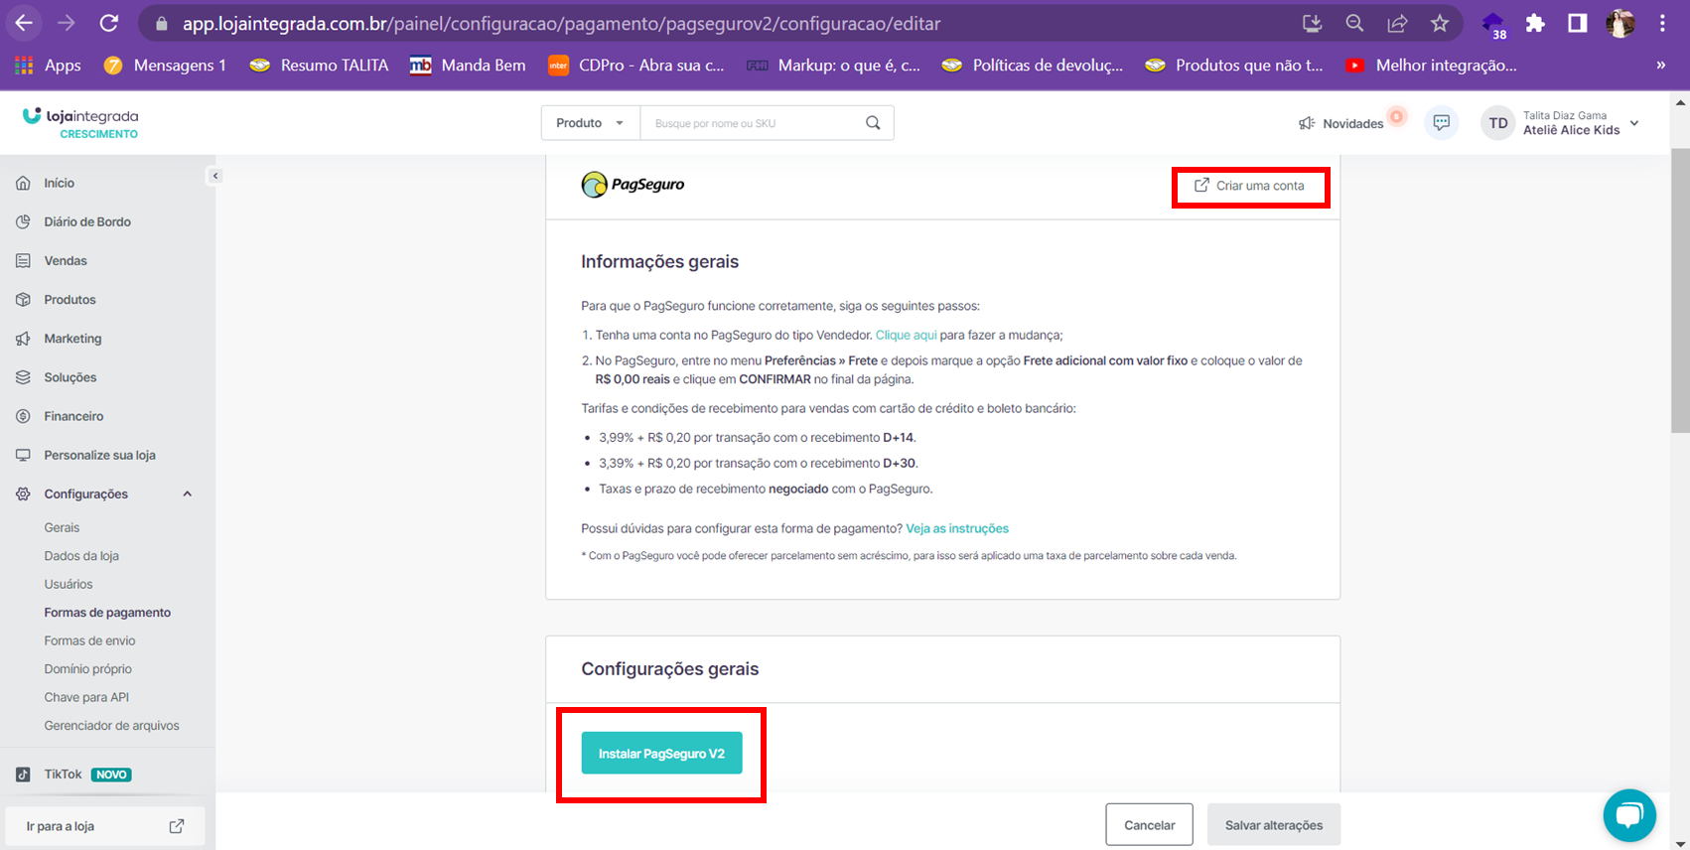Share this page via the share icon

(x=1397, y=23)
